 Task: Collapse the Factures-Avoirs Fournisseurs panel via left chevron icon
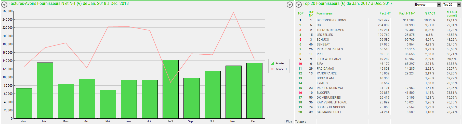coord(4,4)
